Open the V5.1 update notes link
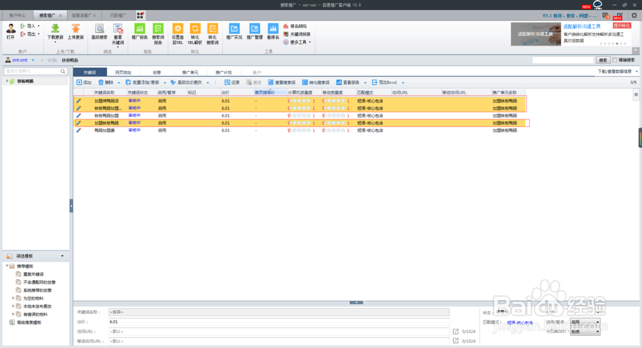Screen dimensions: 642x348 (569, 15)
